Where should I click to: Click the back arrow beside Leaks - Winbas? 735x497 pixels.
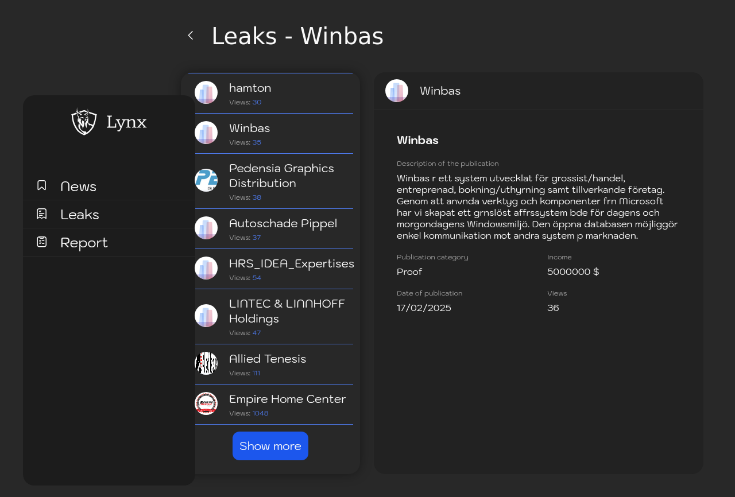pyautogui.click(x=191, y=36)
